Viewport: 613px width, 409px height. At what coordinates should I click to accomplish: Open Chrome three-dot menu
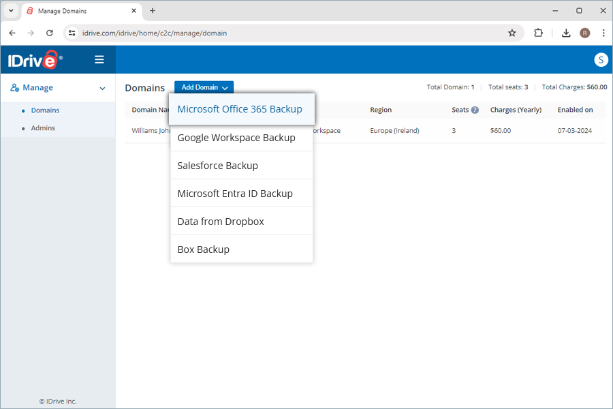pos(603,33)
